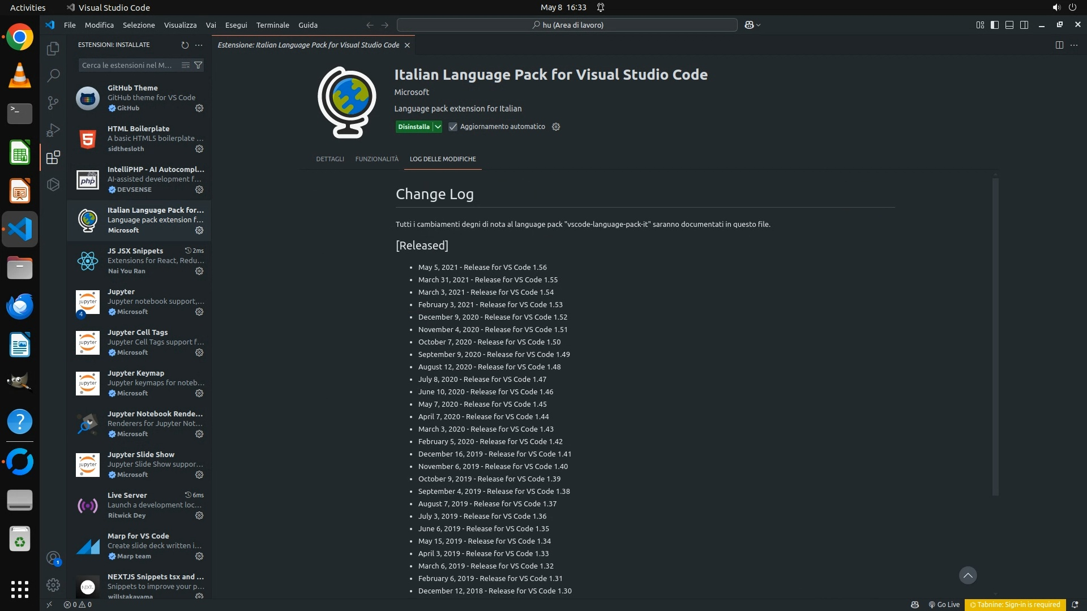Click scroll-to-top arrow button in changelog
This screenshot has width=1087, height=611.
[x=968, y=575]
